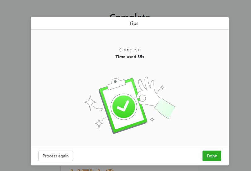This screenshot has height=171, width=251.
Task: Click the clipboard's metal clip
Action: (x=117, y=84)
